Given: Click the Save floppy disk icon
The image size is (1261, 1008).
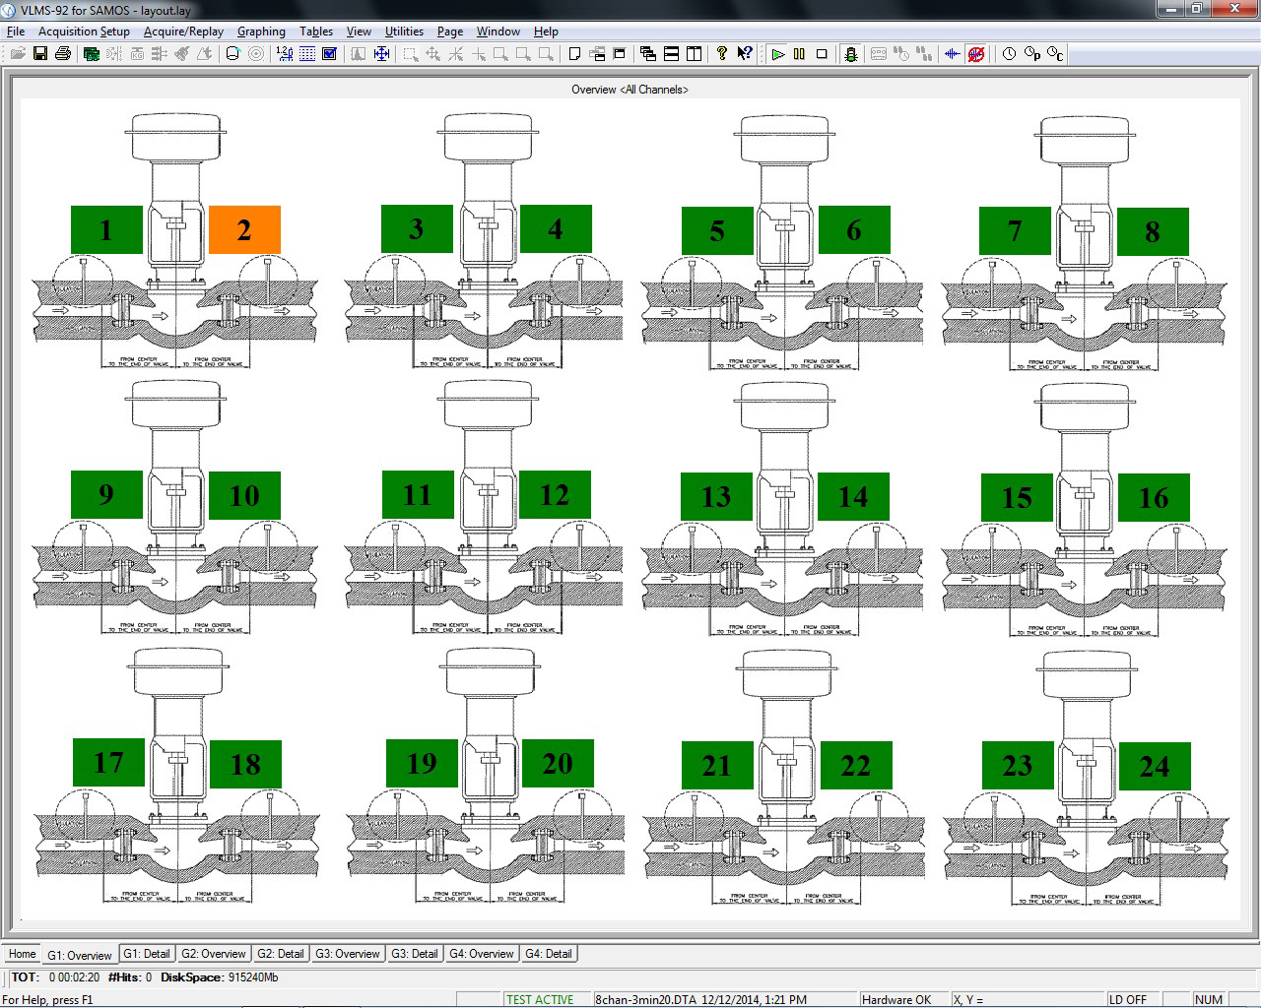Looking at the screenshot, I should coord(40,54).
